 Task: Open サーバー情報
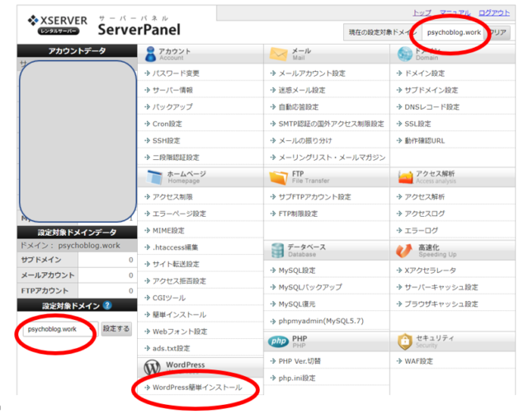click(x=172, y=90)
